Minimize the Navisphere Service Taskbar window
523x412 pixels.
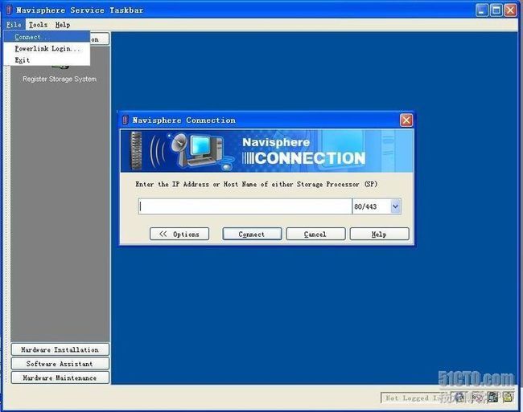482,10
